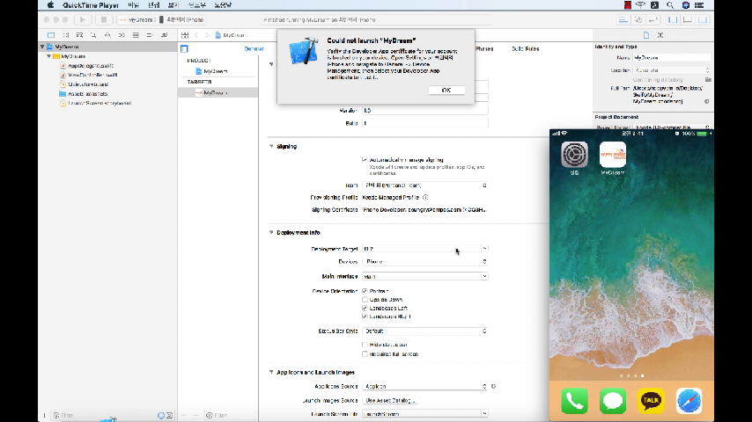Go forward with jump bar right arrow

click(207, 35)
